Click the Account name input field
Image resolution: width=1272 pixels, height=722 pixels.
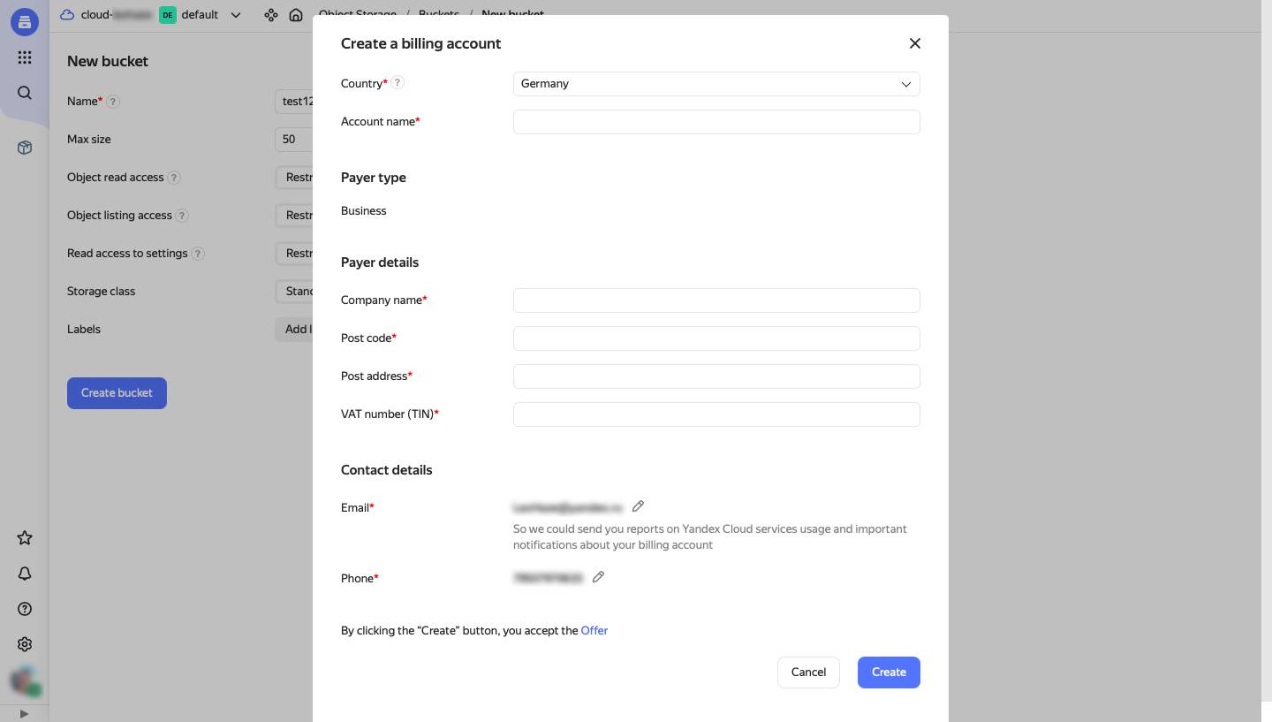pos(716,122)
